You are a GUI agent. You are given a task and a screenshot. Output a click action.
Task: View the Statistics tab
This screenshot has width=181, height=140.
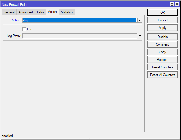(x=67, y=12)
